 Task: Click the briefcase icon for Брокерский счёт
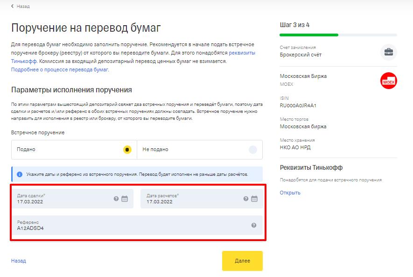388,52
